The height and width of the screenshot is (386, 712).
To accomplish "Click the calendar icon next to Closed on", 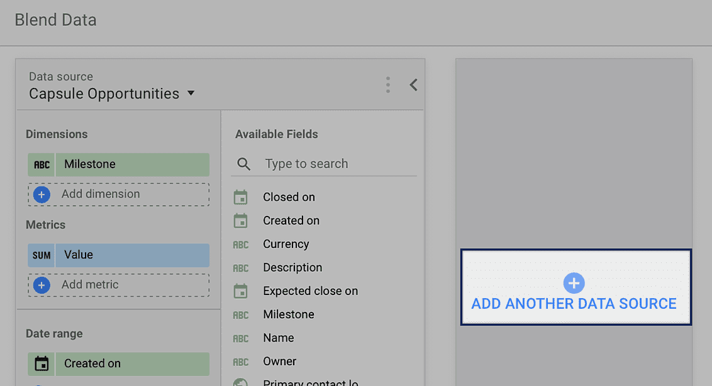I will [x=240, y=197].
